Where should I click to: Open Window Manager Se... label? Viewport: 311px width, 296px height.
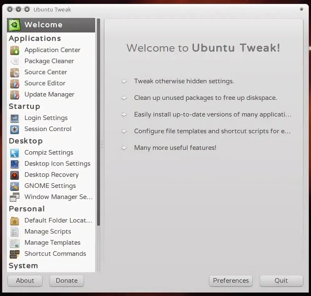click(x=58, y=197)
